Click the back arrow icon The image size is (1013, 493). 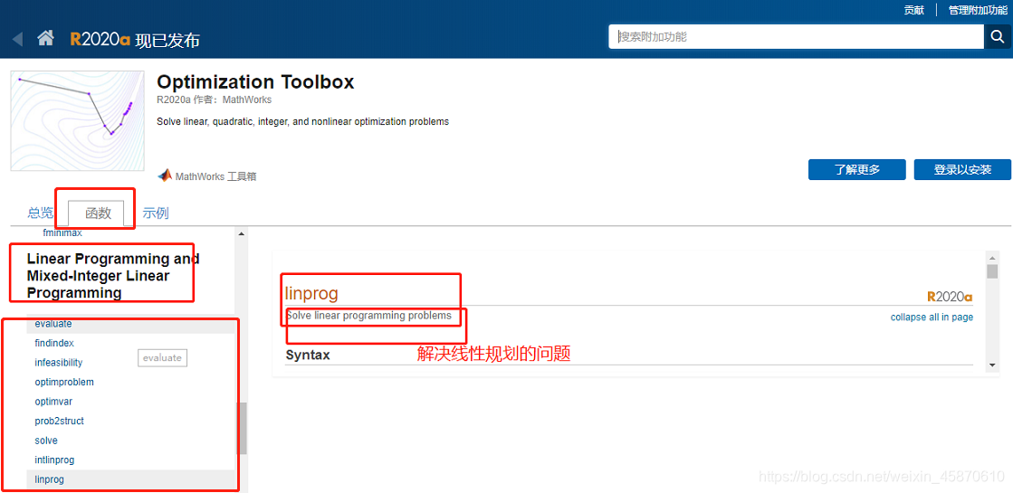17,39
